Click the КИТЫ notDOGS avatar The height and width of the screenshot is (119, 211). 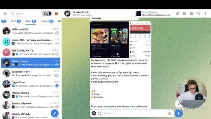tap(6, 31)
